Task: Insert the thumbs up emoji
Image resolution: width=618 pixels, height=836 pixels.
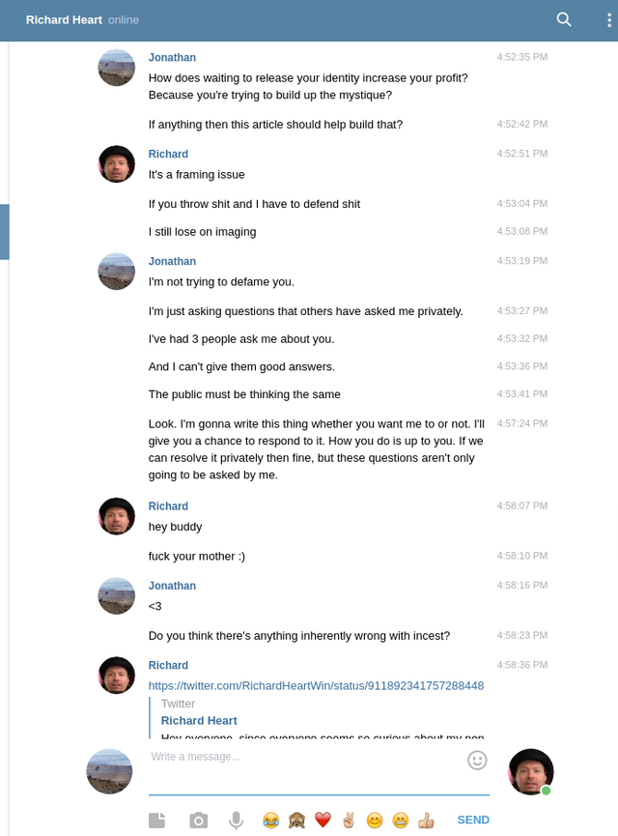Action: [426, 820]
